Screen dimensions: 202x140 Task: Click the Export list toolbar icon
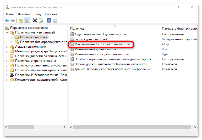(x=41, y=20)
